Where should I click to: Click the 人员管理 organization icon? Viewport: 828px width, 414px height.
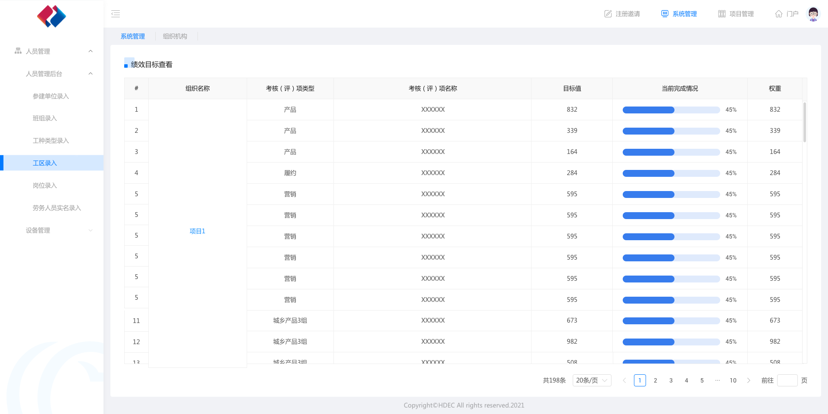click(x=18, y=51)
